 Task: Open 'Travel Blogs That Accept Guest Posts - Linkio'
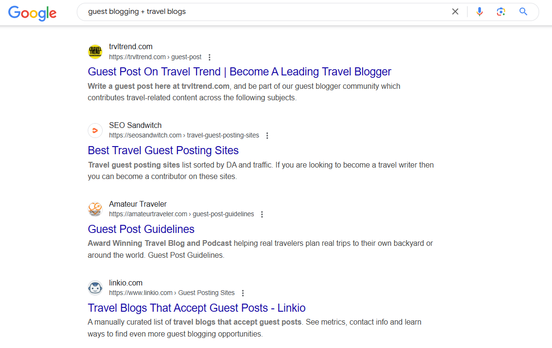click(197, 308)
